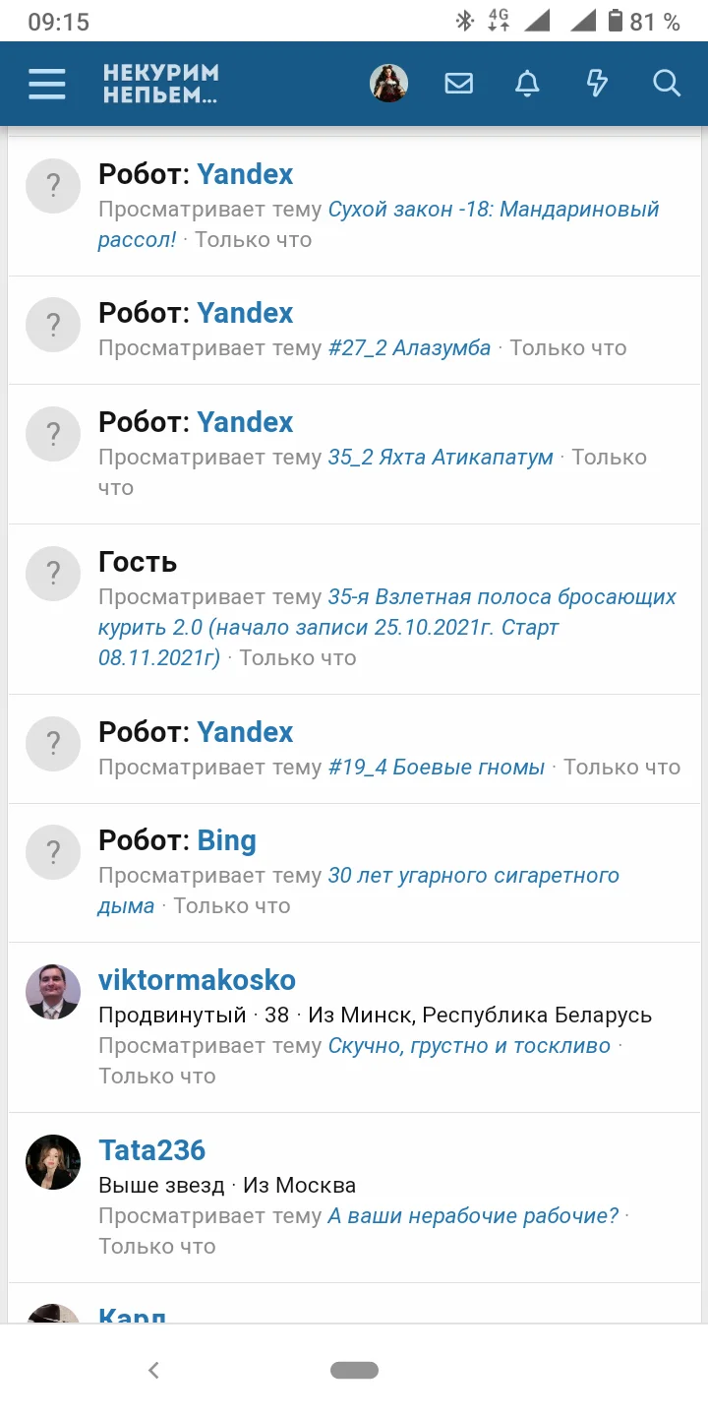708x1417 pixels.
Task: Open the topic #19_4 Боевые гномы
Action: tap(437, 768)
